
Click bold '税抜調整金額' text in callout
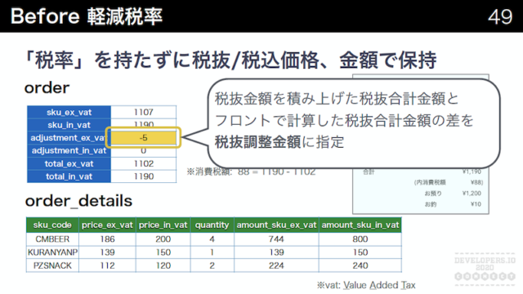pos(257,142)
